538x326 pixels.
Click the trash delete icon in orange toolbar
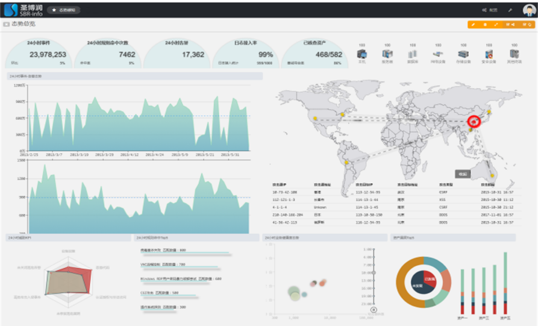pyautogui.click(x=484, y=25)
